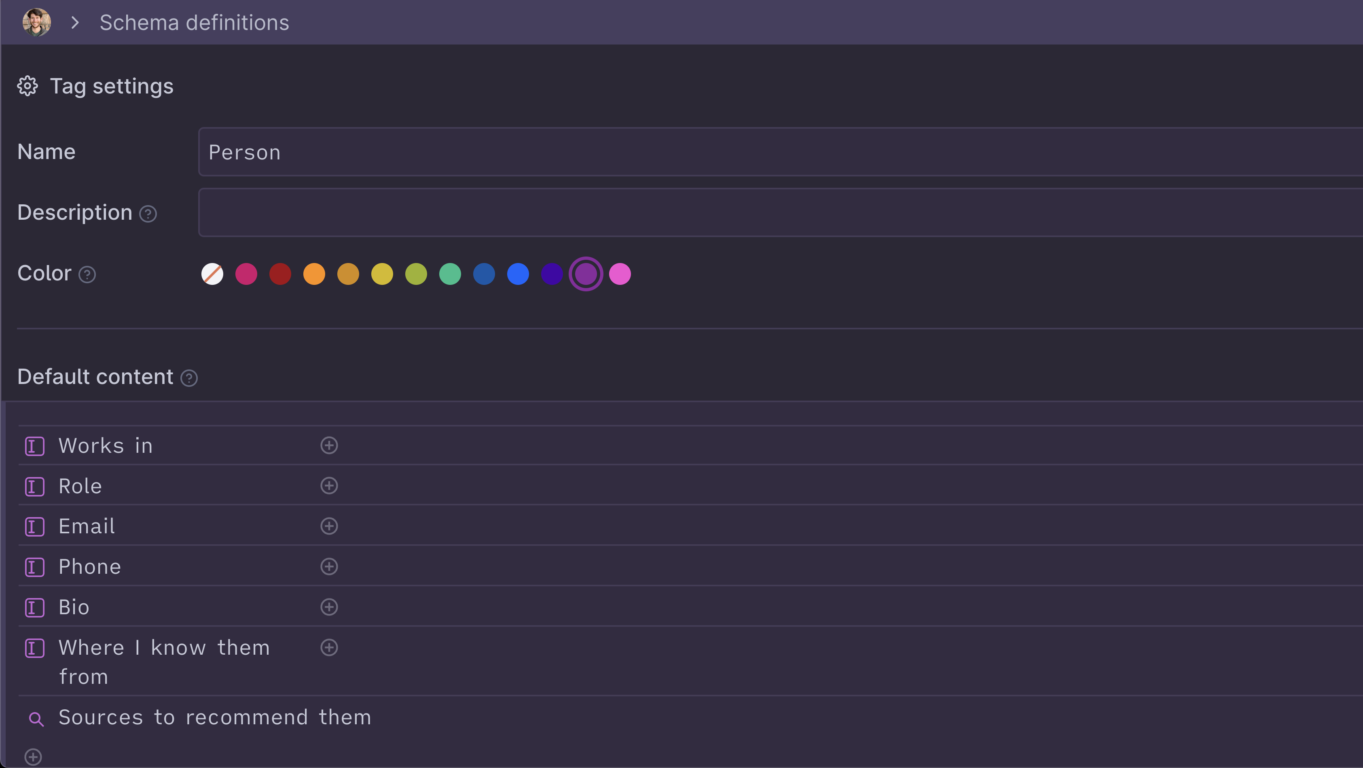This screenshot has height=768, width=1363.
Task: Select the light pink color swatch
Action: [x=620, y=274]
